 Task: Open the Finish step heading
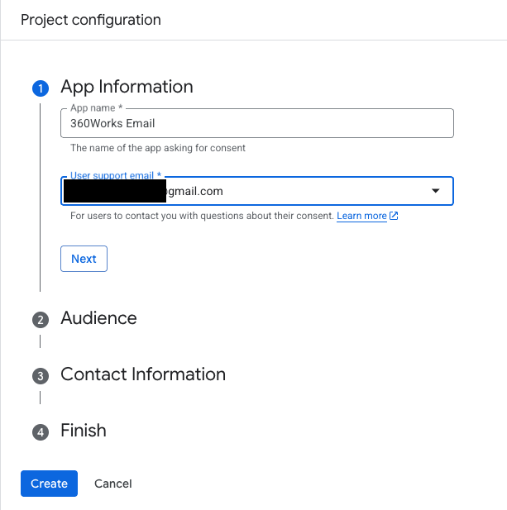84,431
